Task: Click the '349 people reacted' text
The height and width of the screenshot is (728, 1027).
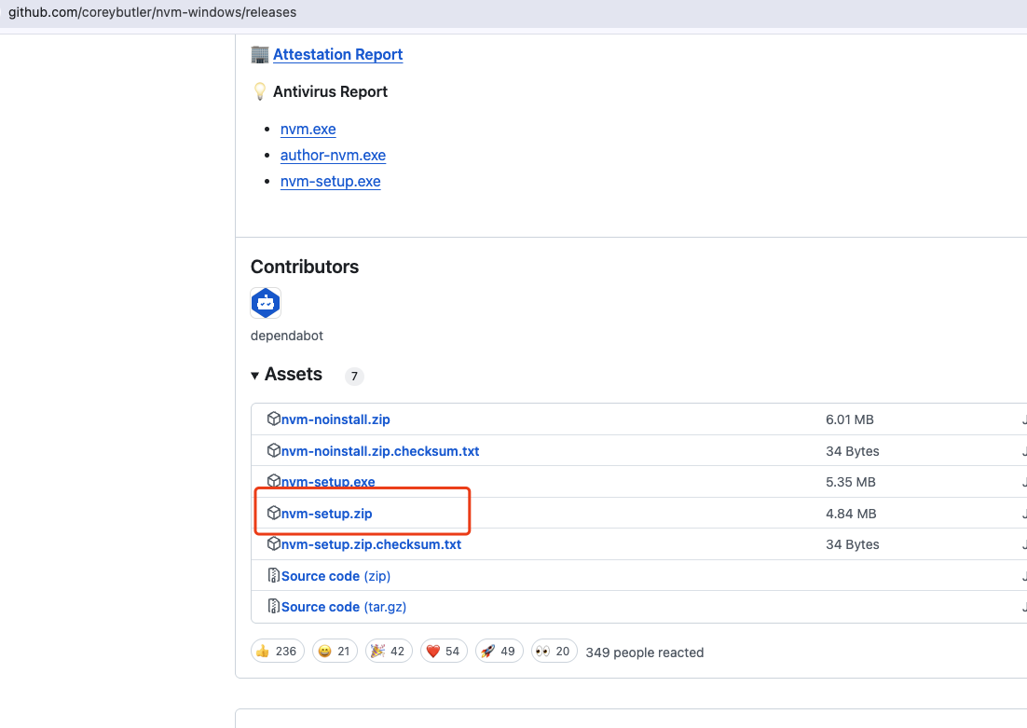Action: pos(645,652)
